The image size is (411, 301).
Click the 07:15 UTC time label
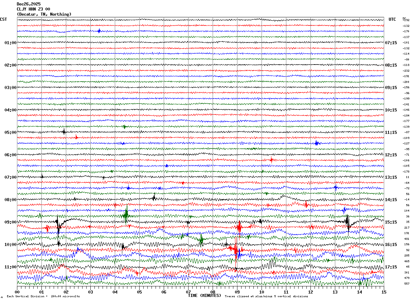tap(391, 43)
